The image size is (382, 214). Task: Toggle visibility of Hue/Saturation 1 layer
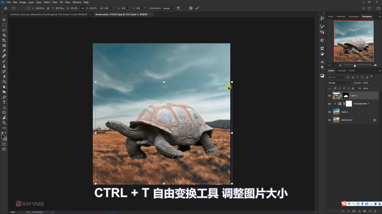tap(329, 104)
